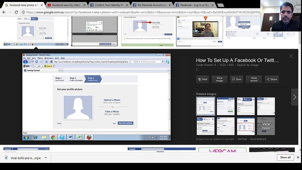Click the 'Send feedback' link

258,139
